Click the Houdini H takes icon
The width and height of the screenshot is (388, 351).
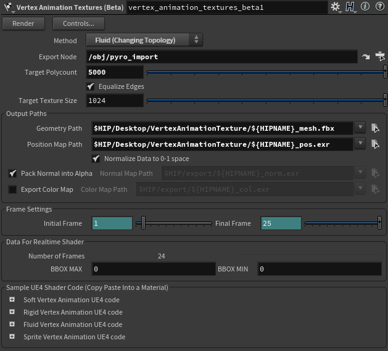coord(350,7)
